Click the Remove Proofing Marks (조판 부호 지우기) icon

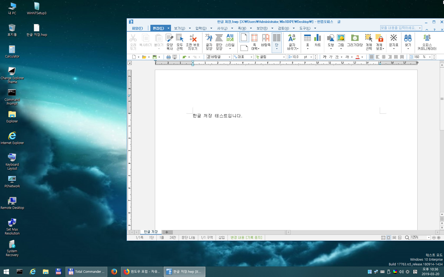193,42
